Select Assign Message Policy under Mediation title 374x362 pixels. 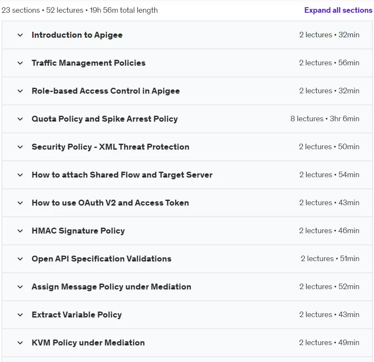pos(112,287)
